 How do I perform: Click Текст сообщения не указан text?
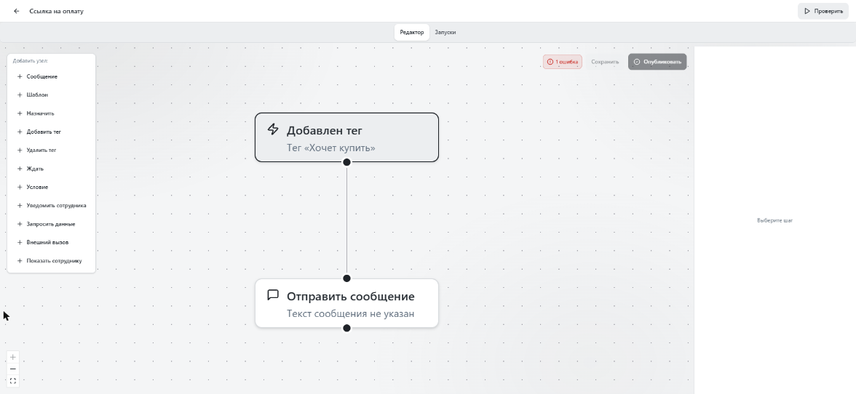351,314
